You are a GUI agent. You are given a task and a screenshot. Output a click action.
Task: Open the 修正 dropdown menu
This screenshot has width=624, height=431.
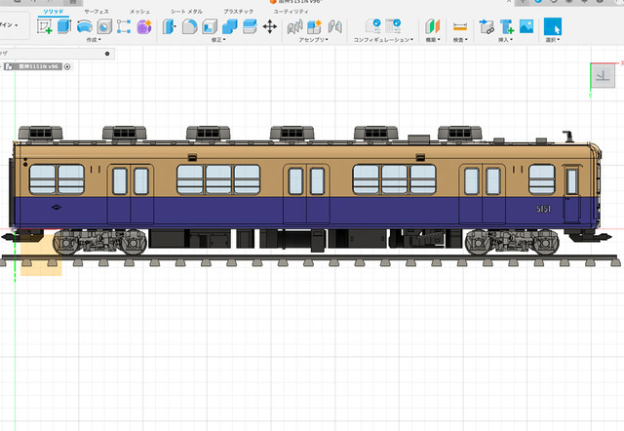coord(218,40)
